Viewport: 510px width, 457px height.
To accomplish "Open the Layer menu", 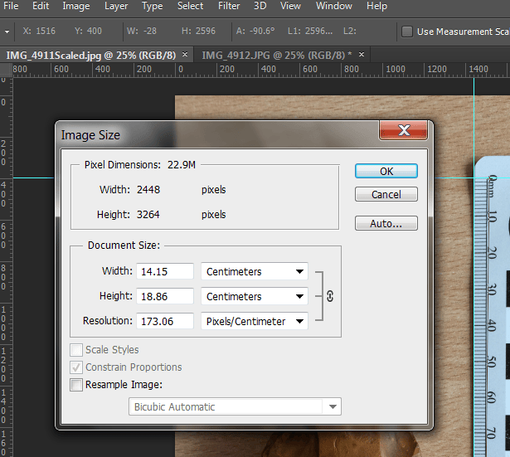I will click(116, 6).
